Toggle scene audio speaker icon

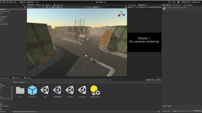click(50, 7)
